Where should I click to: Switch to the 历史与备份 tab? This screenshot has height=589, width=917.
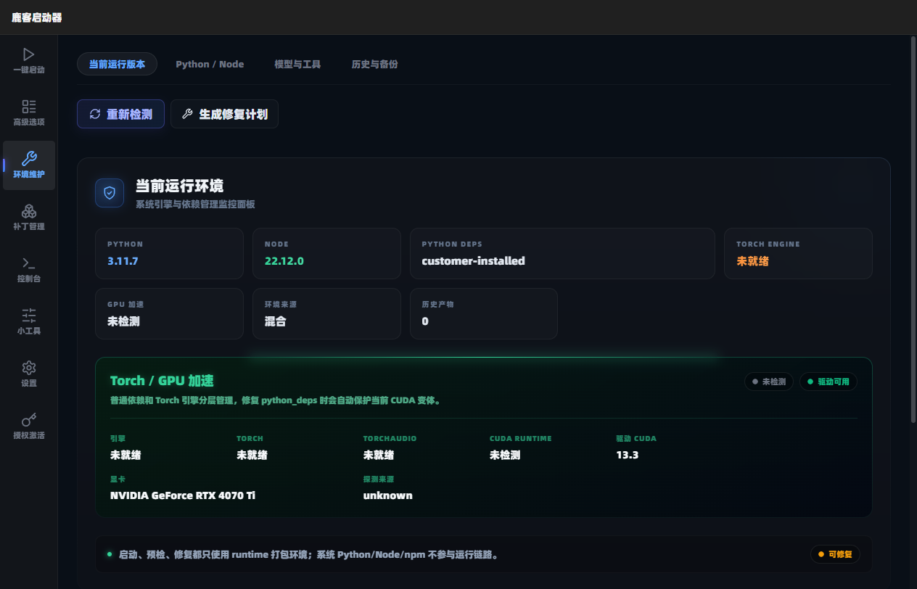(x=374, y=64)
